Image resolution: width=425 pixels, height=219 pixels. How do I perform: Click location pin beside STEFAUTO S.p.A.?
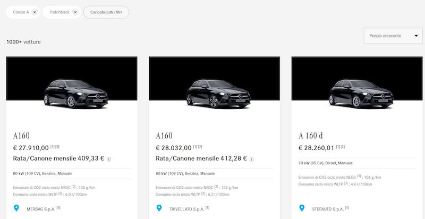tap(302, 208)
